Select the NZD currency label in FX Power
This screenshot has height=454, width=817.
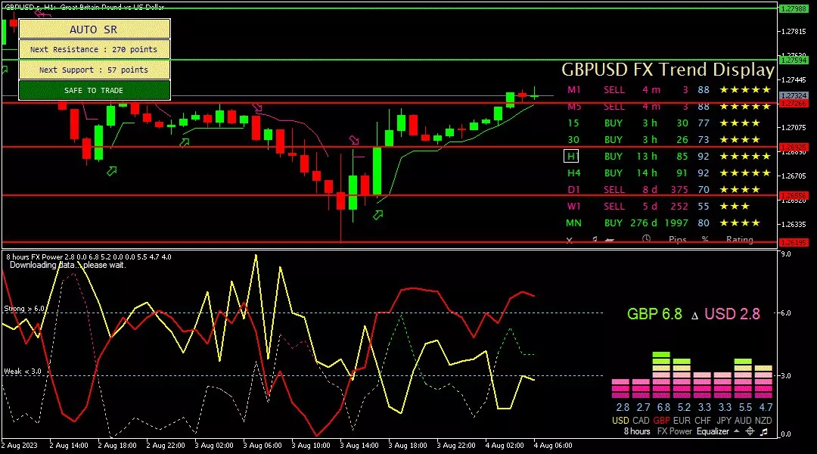click(763, 420)
